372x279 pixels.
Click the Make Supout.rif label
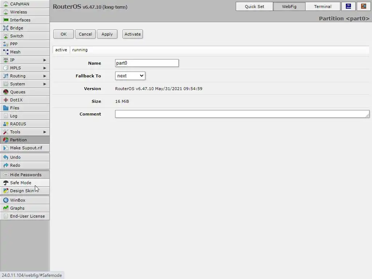tap(26, 148)
